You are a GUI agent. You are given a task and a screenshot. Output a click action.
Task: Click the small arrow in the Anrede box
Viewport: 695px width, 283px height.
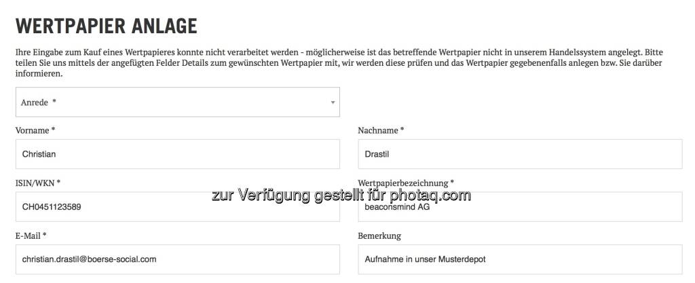click(x=333, y=102)
